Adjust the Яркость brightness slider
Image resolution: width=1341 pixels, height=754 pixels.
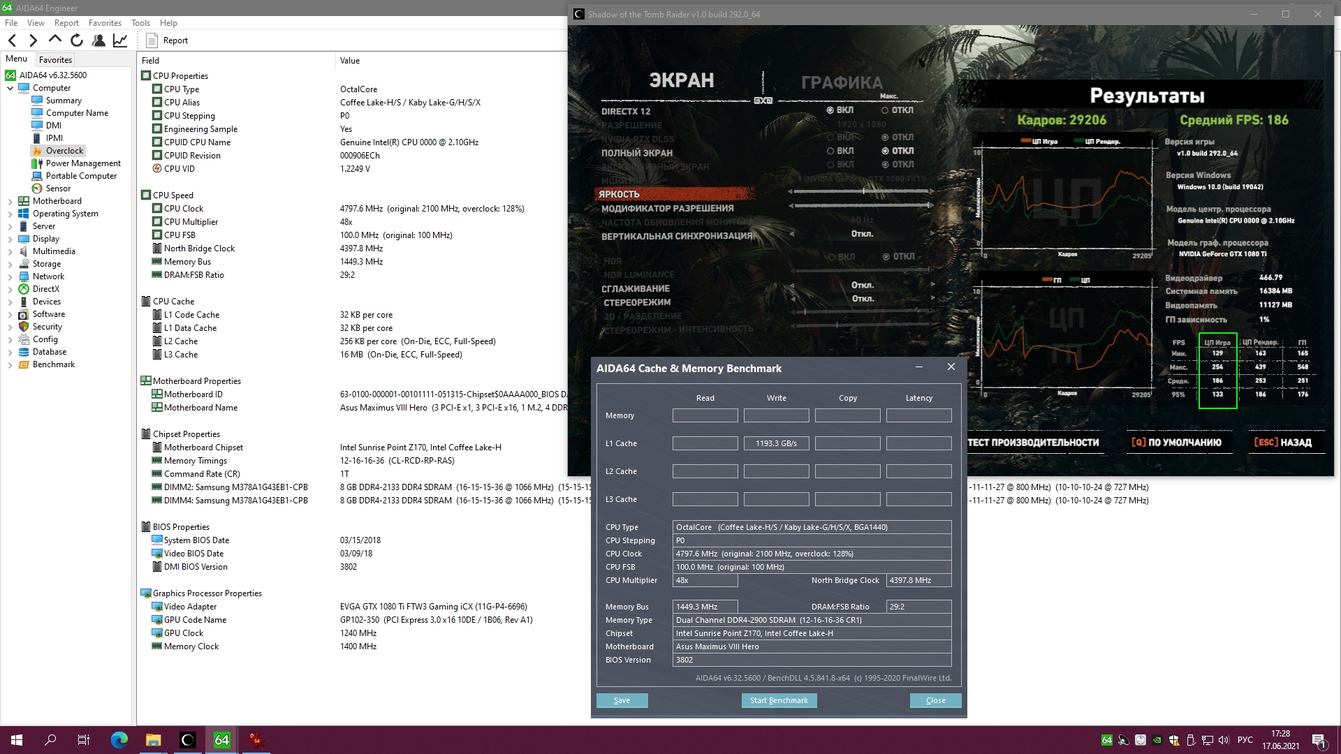click(863, 191)
